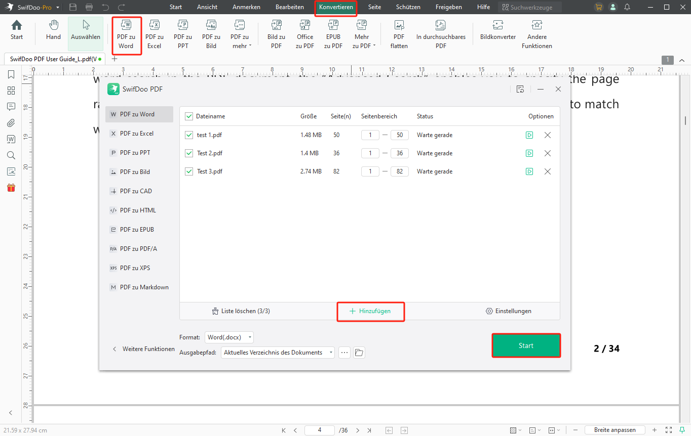Toggle fullscreen mode in status bar
Viewport: 691px width, 436px height.
coord(669,430)
